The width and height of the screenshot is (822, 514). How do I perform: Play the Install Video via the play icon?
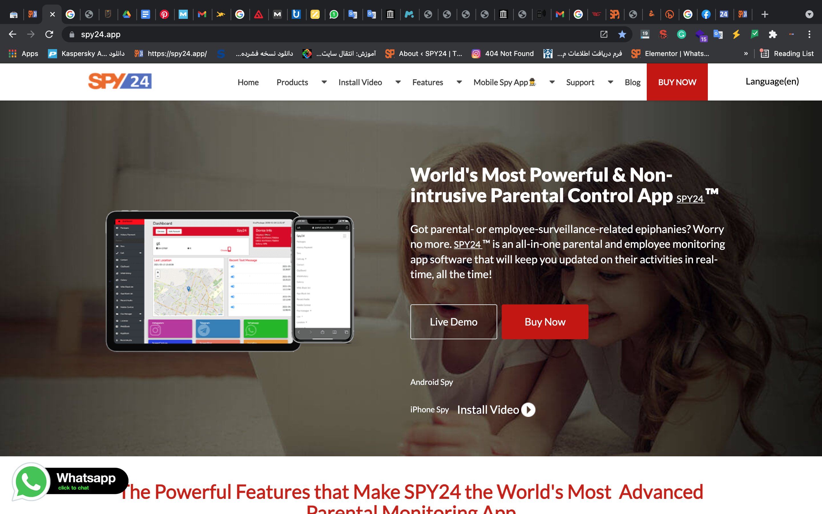pyautogui.click(x=528, y=410)
